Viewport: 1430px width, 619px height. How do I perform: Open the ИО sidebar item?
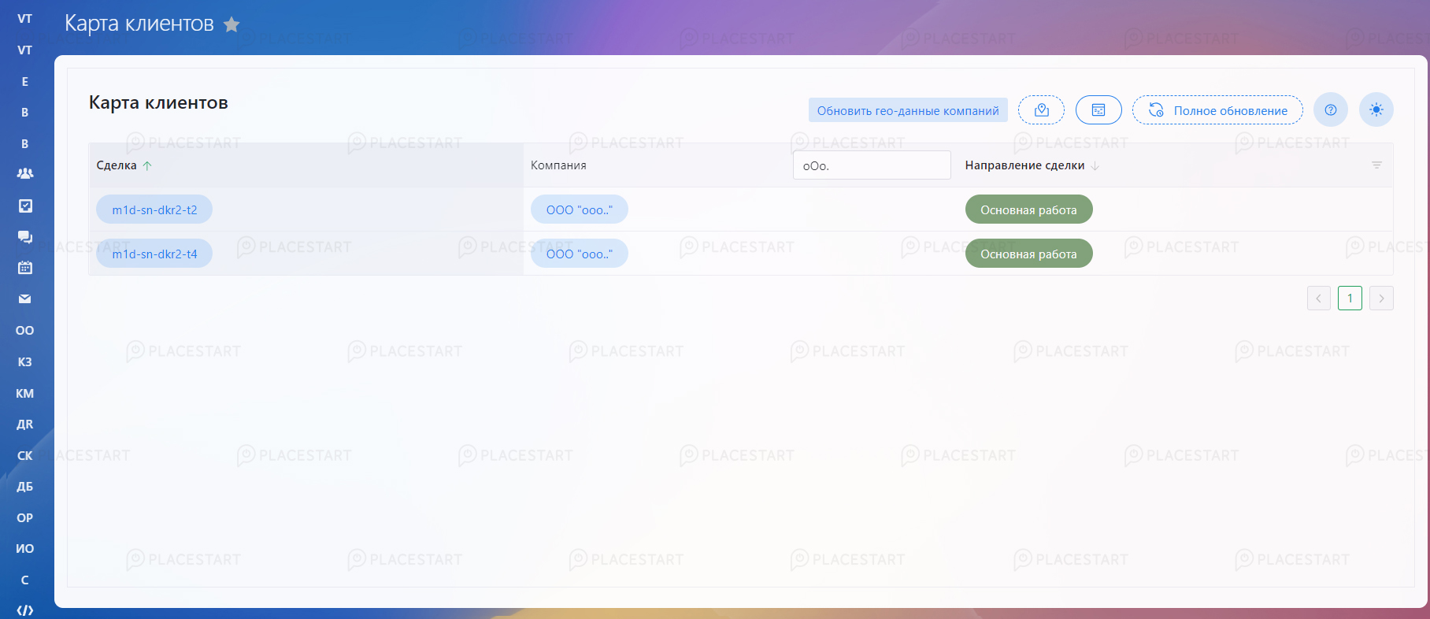[x=25, y=549]
